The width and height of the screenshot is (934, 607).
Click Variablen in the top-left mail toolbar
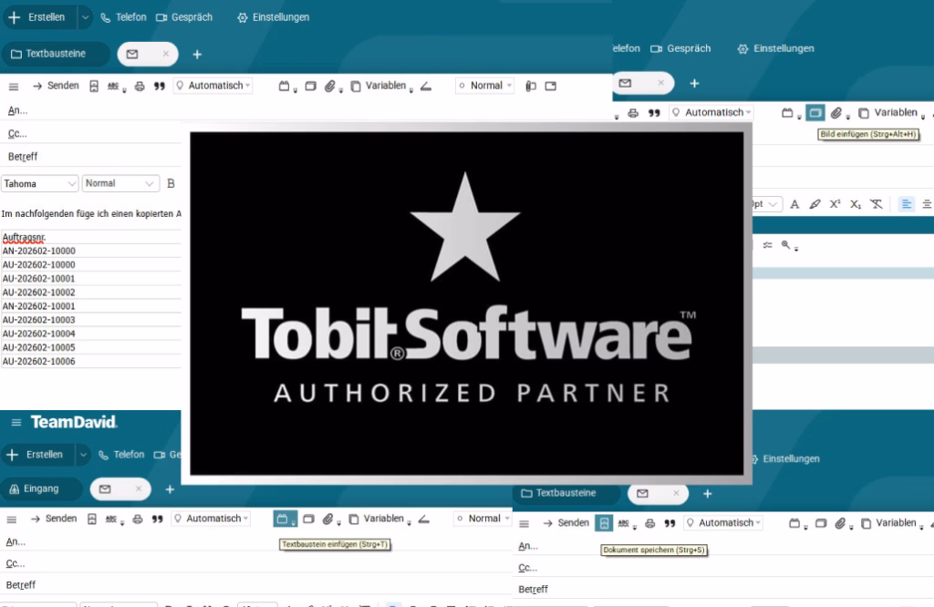(380, 87)
